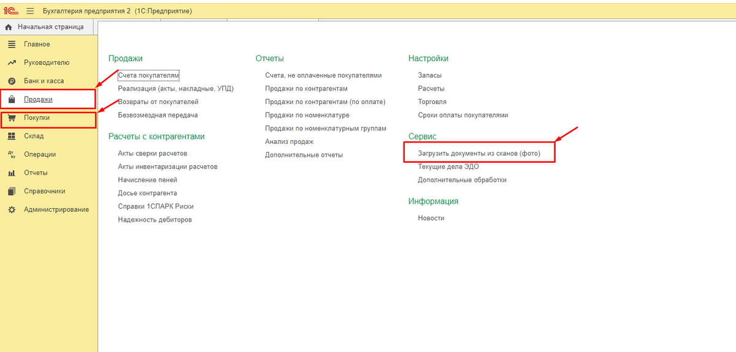Open the Торговля settings

432,102
